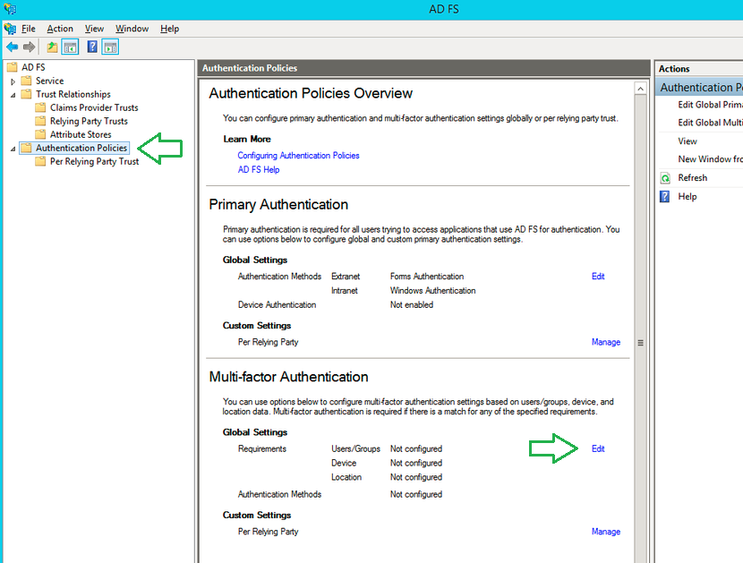Open the Window menu
Viewport: 743px width, 563px height.
coord(132,28)
